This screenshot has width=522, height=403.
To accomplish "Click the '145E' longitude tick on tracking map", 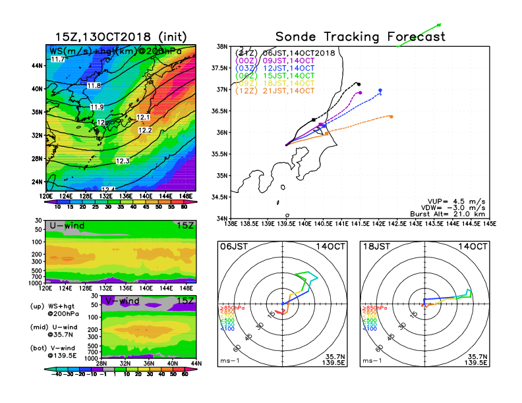I will point(489,223).
